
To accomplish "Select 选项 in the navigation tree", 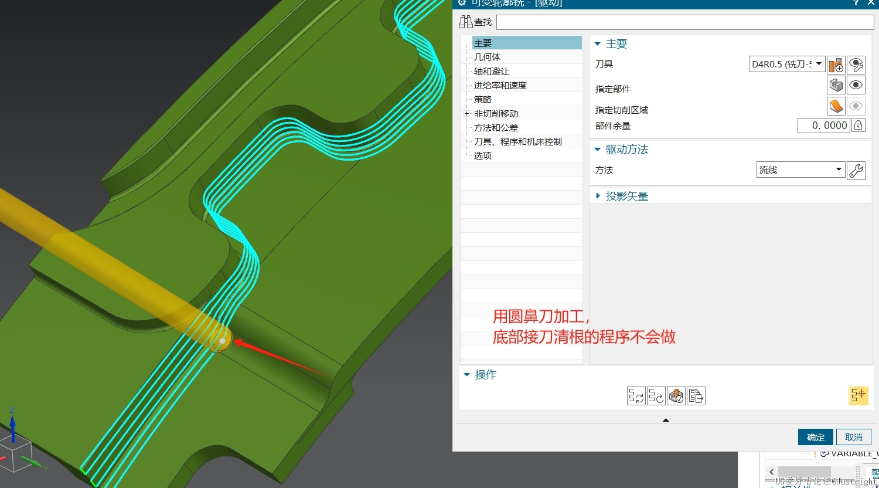I will point(483,155).
